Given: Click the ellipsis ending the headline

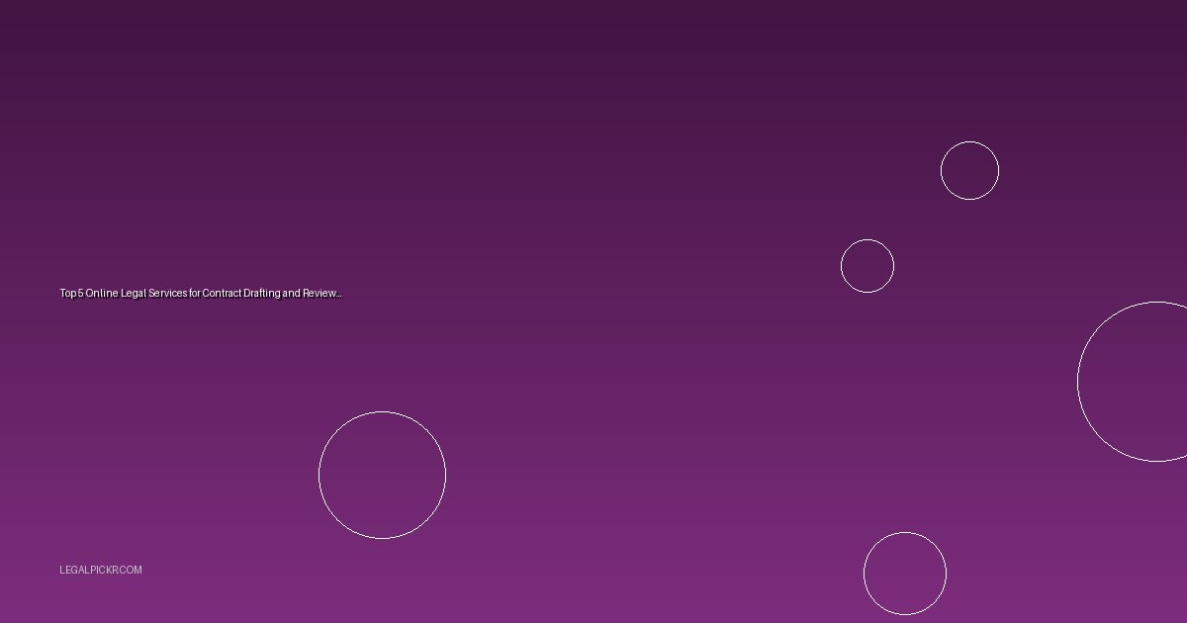Looking at the screenshot, I should pos(339,295).
